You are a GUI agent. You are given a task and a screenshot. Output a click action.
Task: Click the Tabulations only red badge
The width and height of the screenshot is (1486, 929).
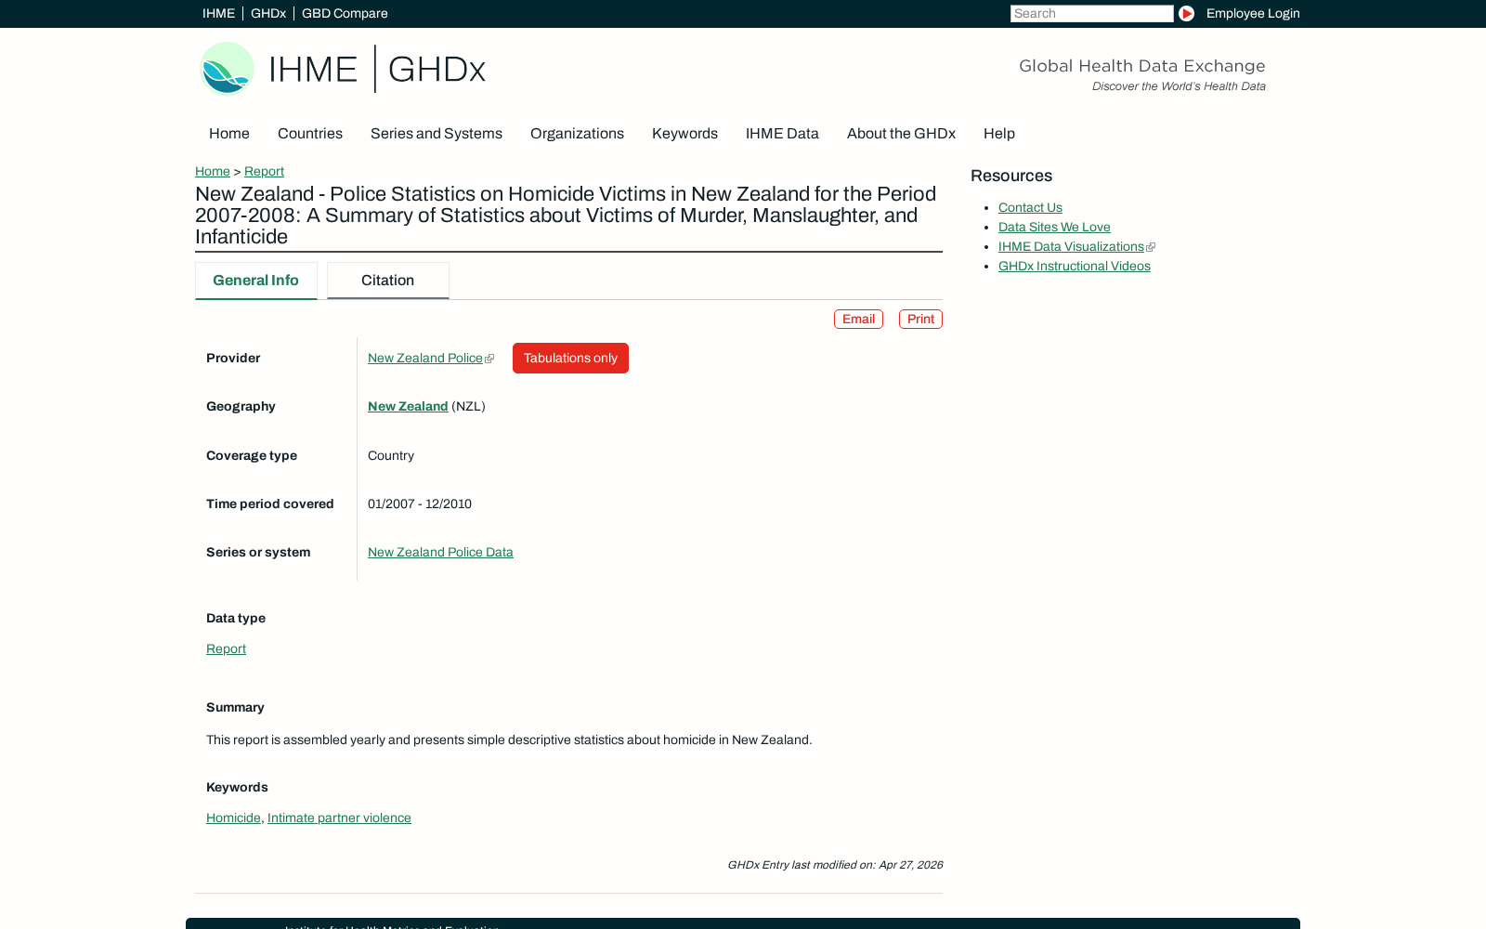pos(570,358)
